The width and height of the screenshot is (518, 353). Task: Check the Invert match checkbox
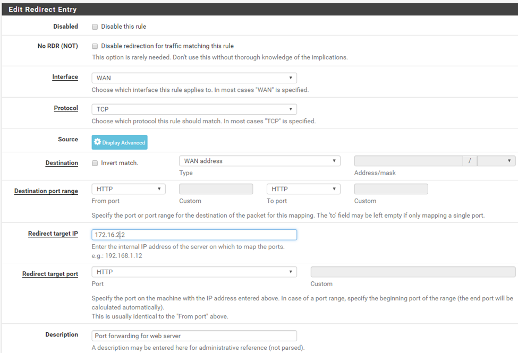click(x=95, y=163)
